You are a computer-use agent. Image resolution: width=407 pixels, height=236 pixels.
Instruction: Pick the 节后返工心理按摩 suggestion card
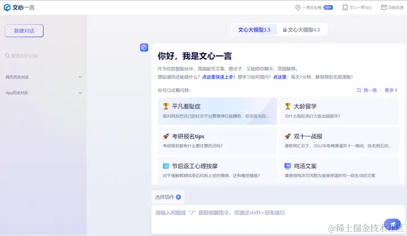217,170
